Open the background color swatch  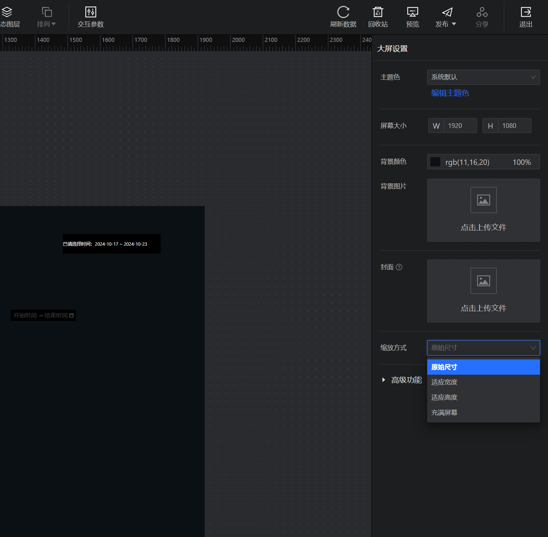(x=435, y=162)
